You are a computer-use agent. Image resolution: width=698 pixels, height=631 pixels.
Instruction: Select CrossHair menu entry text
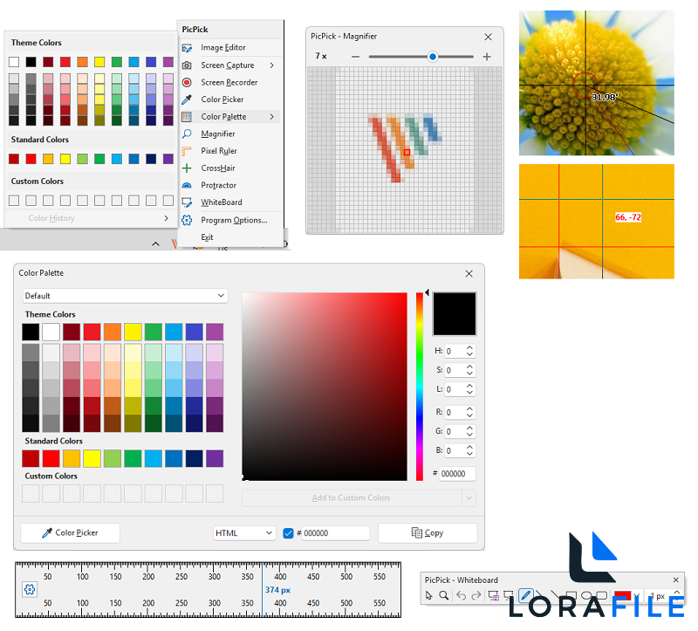[218, 168]
